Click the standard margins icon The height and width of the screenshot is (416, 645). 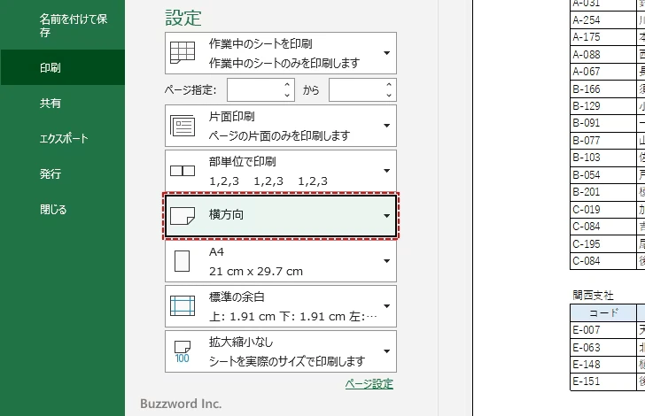tap(183, 306)
